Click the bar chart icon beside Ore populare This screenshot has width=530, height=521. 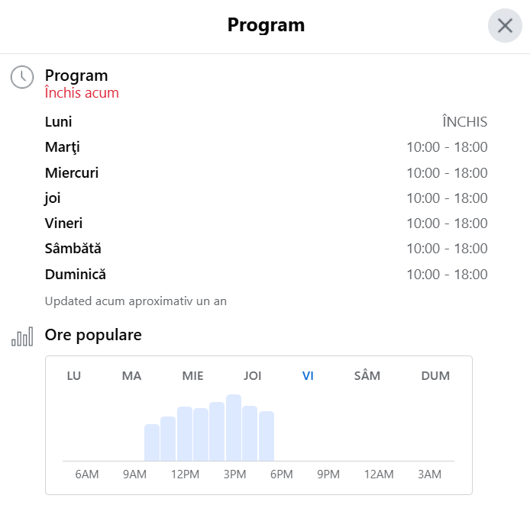(22, 336)
